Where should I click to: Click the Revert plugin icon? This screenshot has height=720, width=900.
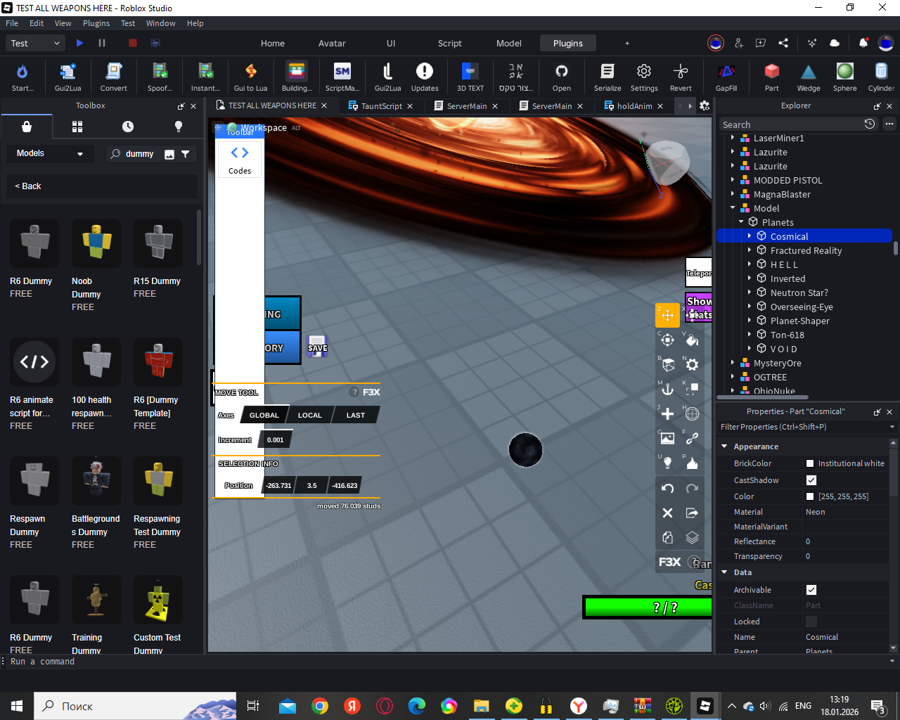point(680,72)
